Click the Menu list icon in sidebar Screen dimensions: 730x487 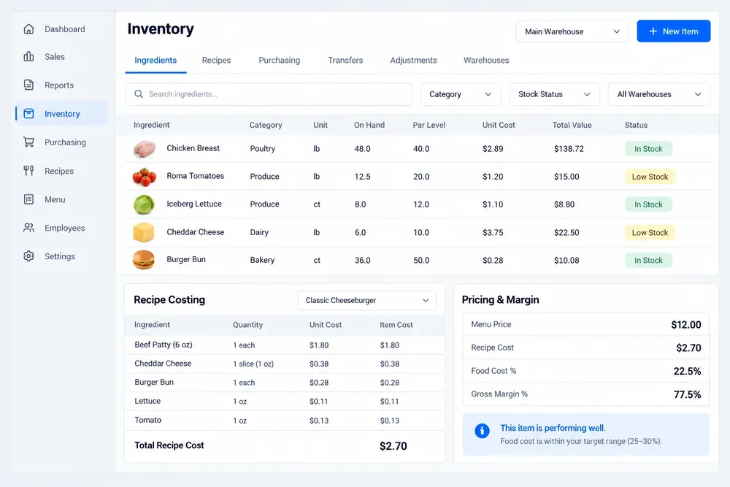pyautogui.click(x=29, y=199)
